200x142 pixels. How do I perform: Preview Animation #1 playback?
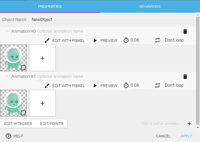(105, 86)
